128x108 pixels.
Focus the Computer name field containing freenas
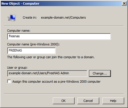[59, 36]
